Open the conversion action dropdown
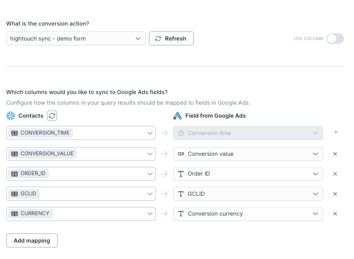Viewport: 354px width, 259px height. tap(76, 39)
